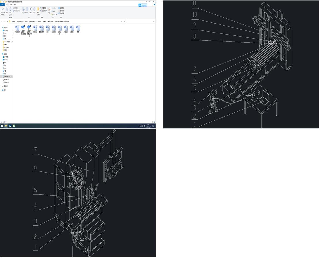Select Music in navigation pane

[x=5, y=74]
